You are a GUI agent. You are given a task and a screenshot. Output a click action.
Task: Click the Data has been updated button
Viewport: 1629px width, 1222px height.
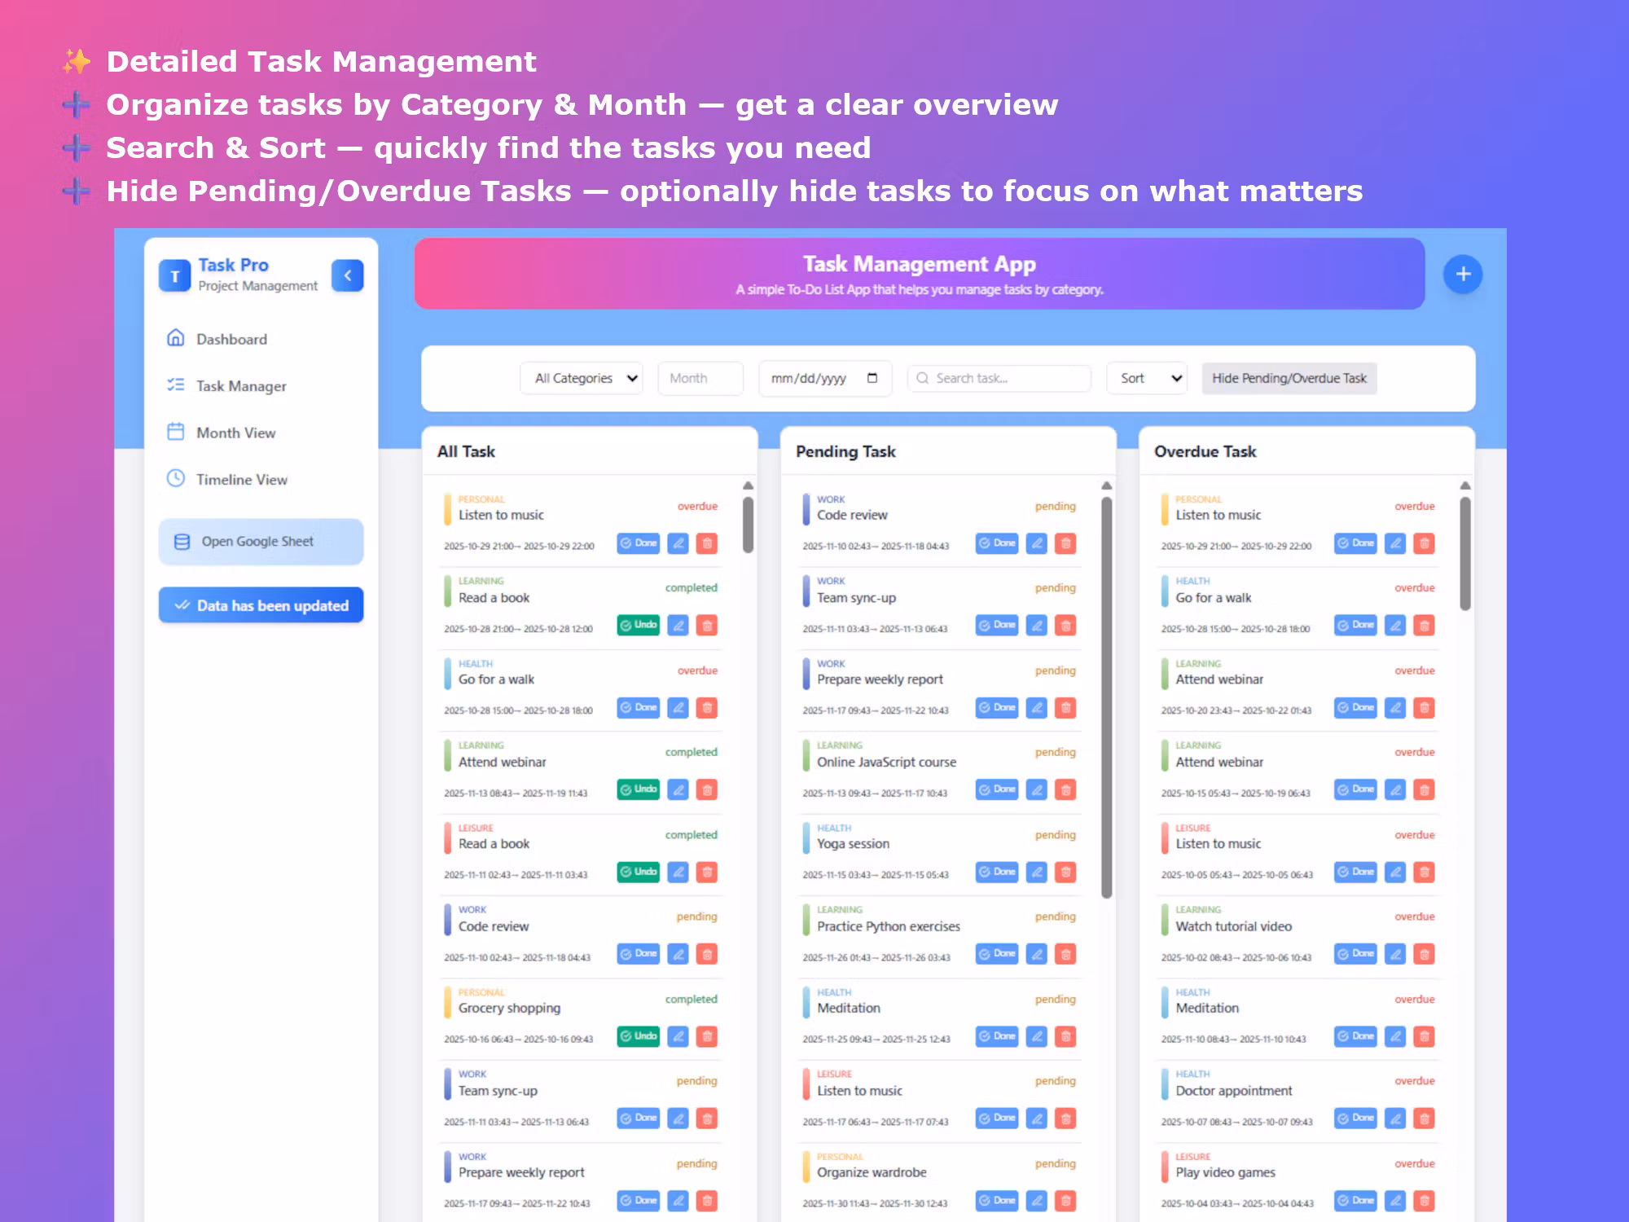tap(261, 605)
